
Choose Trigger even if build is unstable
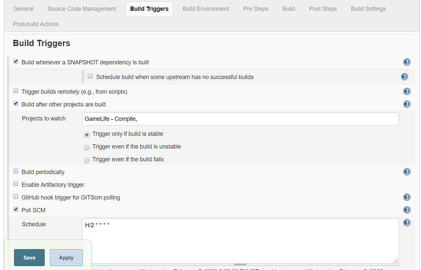click(x=87, y=148)
